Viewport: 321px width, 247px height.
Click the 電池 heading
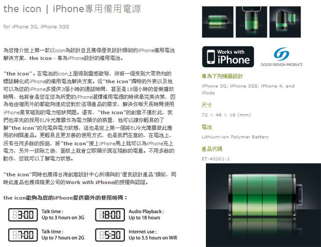coord(207,127)
